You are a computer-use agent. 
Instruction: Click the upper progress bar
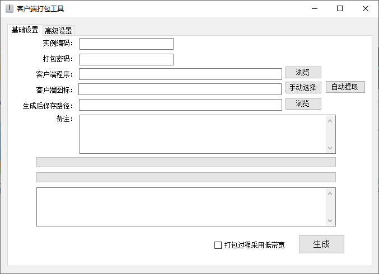click(186, 162)
